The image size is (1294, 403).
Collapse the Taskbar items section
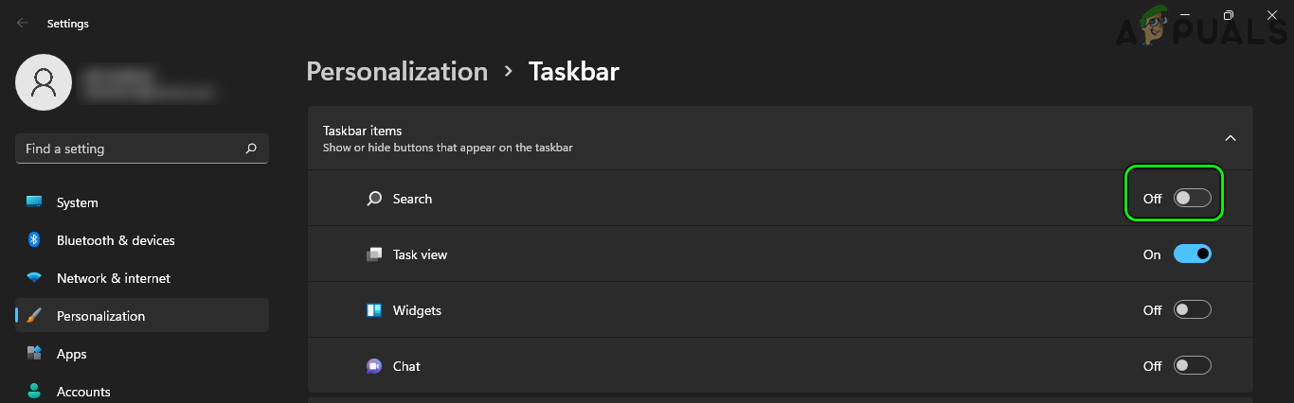click(1231, 138)
